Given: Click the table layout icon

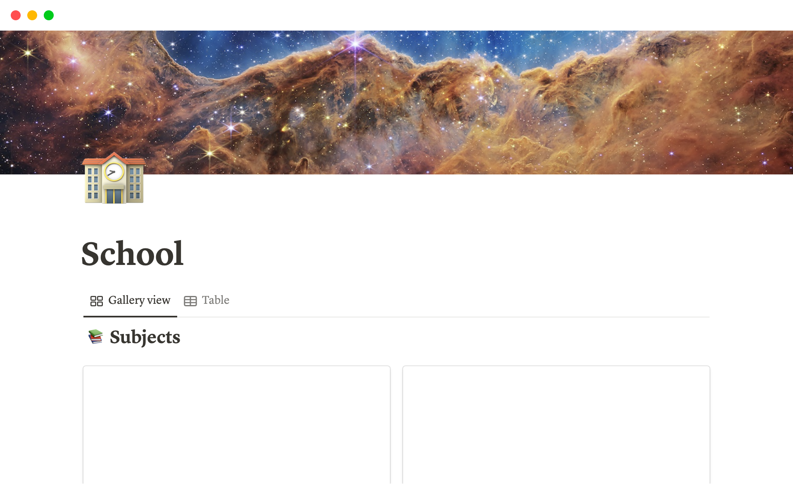Looking at the screenshot, I should click(x=190, y=301).
